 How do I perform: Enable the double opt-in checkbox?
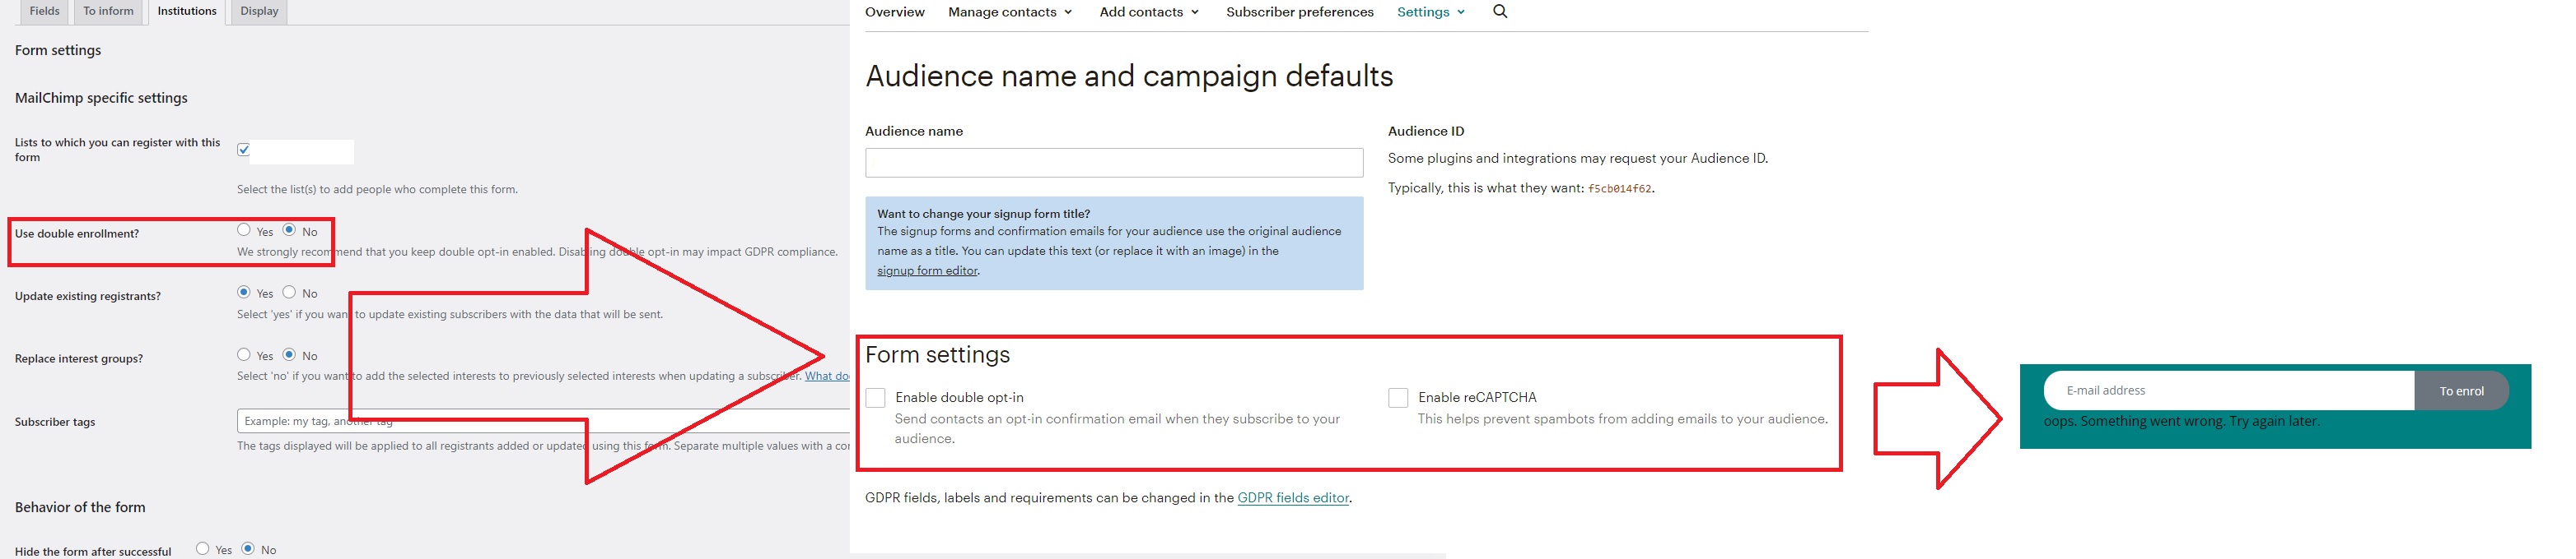click(x=875, y=397)
